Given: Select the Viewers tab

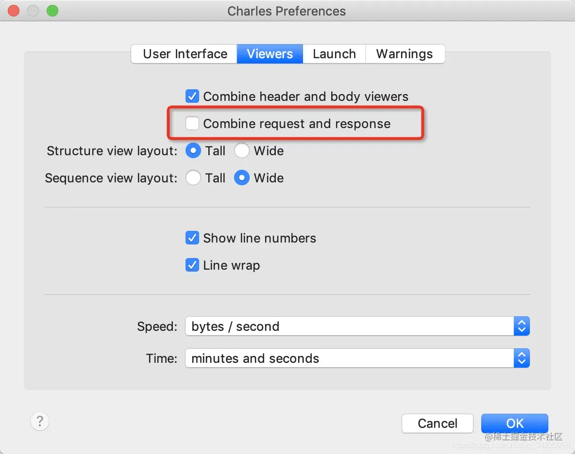Looking at the screenshot, I should [270, 54].
